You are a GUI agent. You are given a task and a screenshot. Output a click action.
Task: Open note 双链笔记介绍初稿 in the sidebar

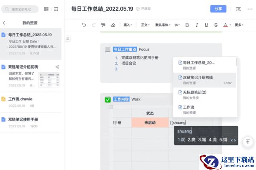point(31,76)
